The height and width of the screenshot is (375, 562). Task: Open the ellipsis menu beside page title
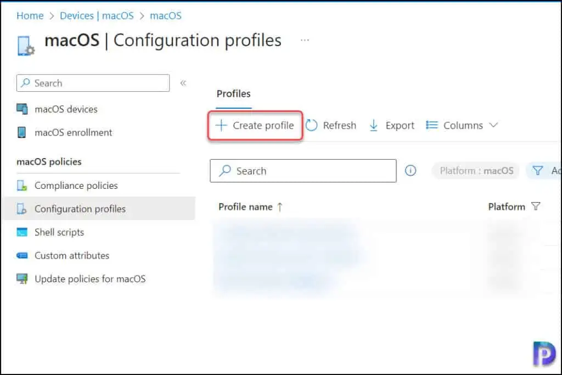tap(305, 40)
